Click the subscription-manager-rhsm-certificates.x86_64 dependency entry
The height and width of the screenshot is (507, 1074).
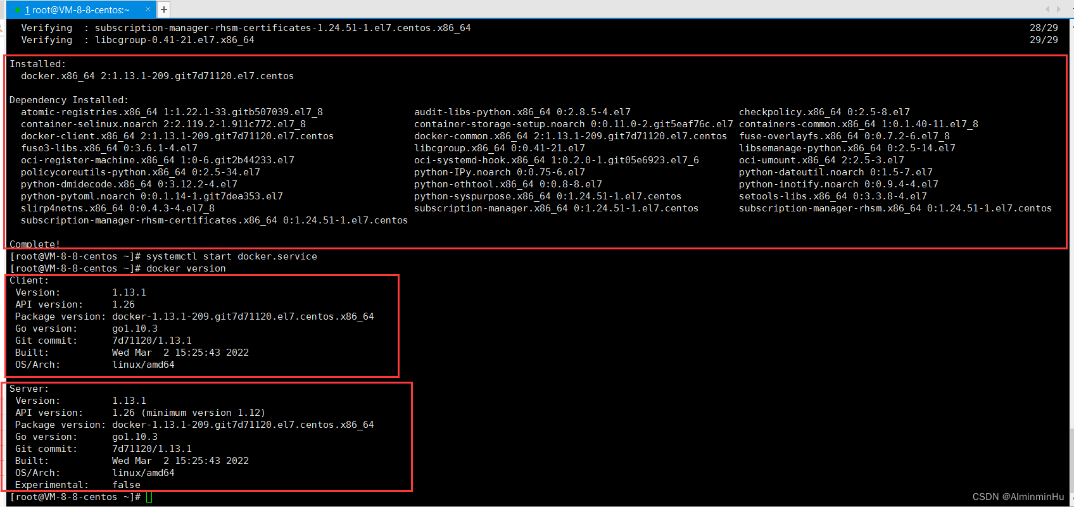tap(215, 220)
